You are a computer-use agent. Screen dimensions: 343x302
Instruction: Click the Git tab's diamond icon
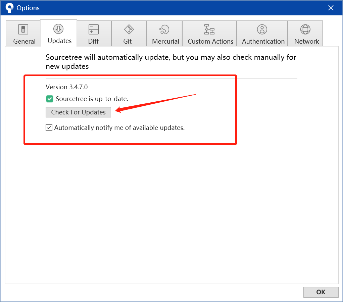(129, 30)
